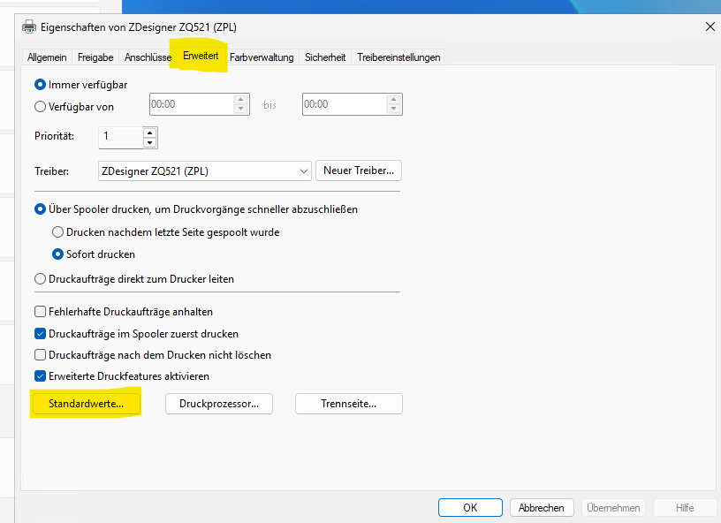Close the printer properties dialog
This screenshot has height=523, width=721.
click(710, 27)
